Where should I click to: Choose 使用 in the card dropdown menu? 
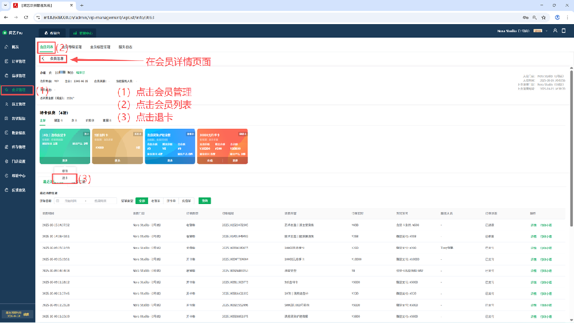pyautogui.click(x=65, y=171)
